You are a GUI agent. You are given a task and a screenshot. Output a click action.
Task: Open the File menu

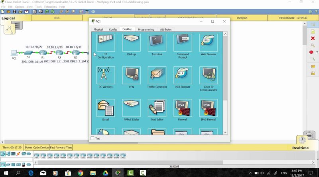(3, 7)
